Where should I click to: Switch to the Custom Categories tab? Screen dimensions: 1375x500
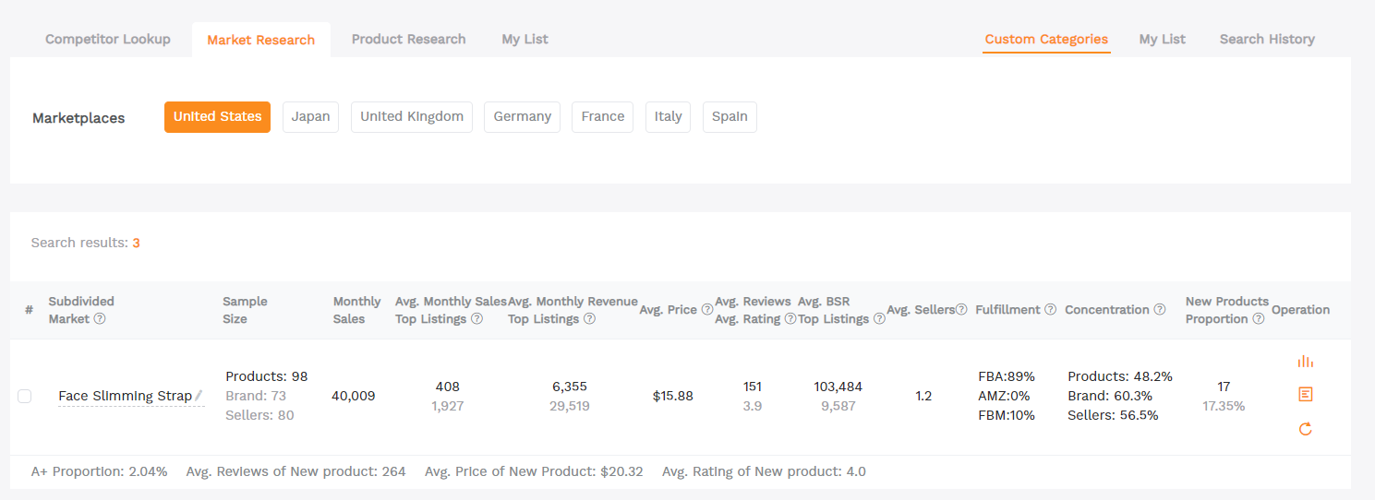pyautogui.click(x=1046, y=40)
